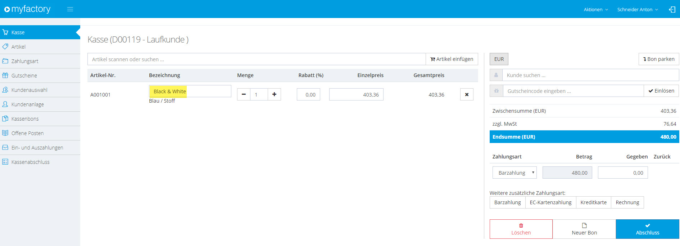Click the checkmark icon on Abschluss
680x246 pixels.
[648, 225]
